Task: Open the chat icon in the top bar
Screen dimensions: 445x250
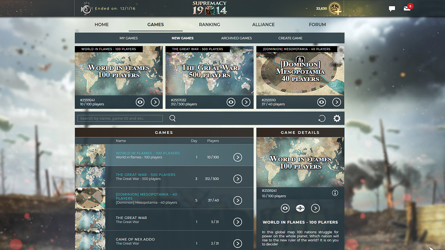Action: pyautogui.click(x=392, y=9)
